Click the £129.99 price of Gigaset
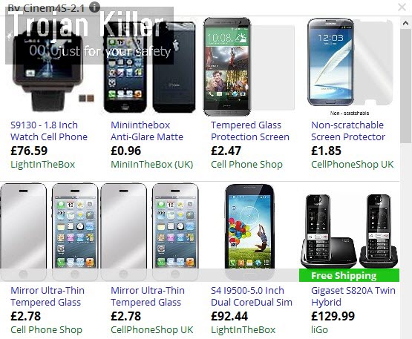The image size is (412, 339). click(333, 316)
